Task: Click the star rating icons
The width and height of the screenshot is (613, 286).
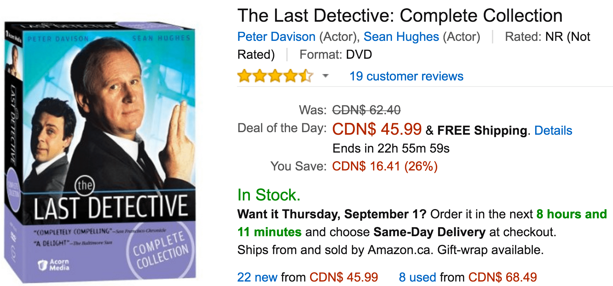Action: (x=275, y=76)
